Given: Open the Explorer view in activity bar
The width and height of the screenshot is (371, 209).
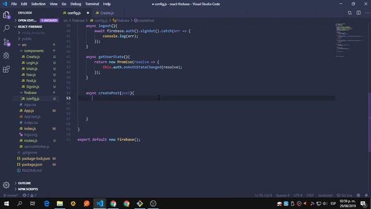Looking at the screenshot, I should (6, 15).
